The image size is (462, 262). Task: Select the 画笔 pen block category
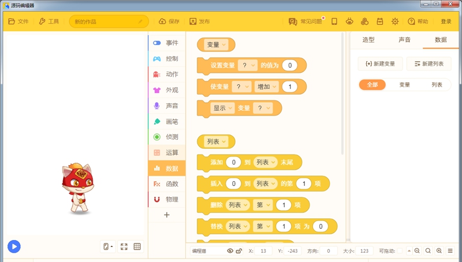point(167,121)
